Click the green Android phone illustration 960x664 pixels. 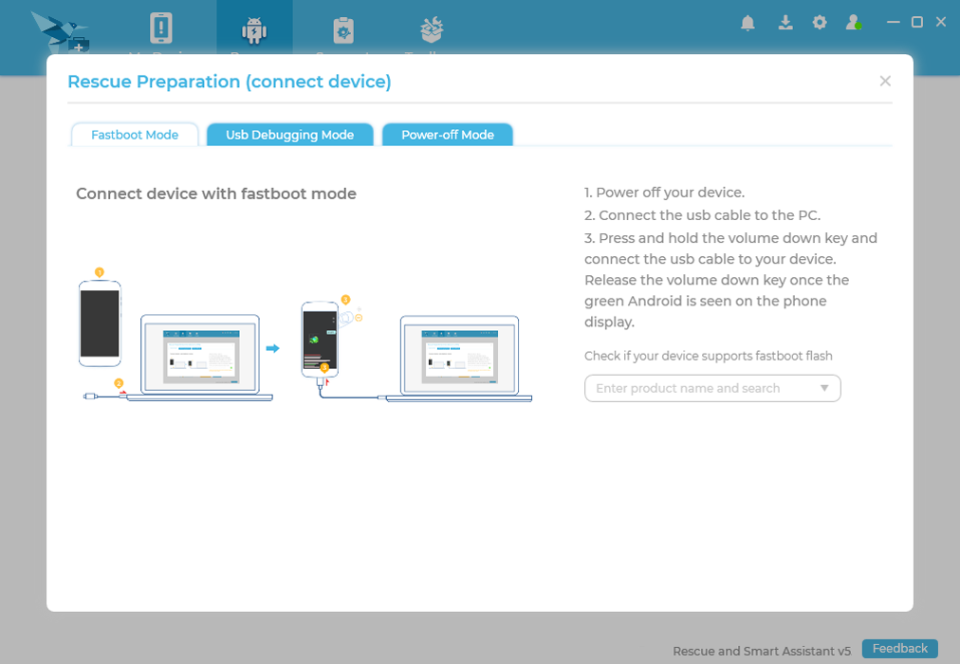coord(322,337)
